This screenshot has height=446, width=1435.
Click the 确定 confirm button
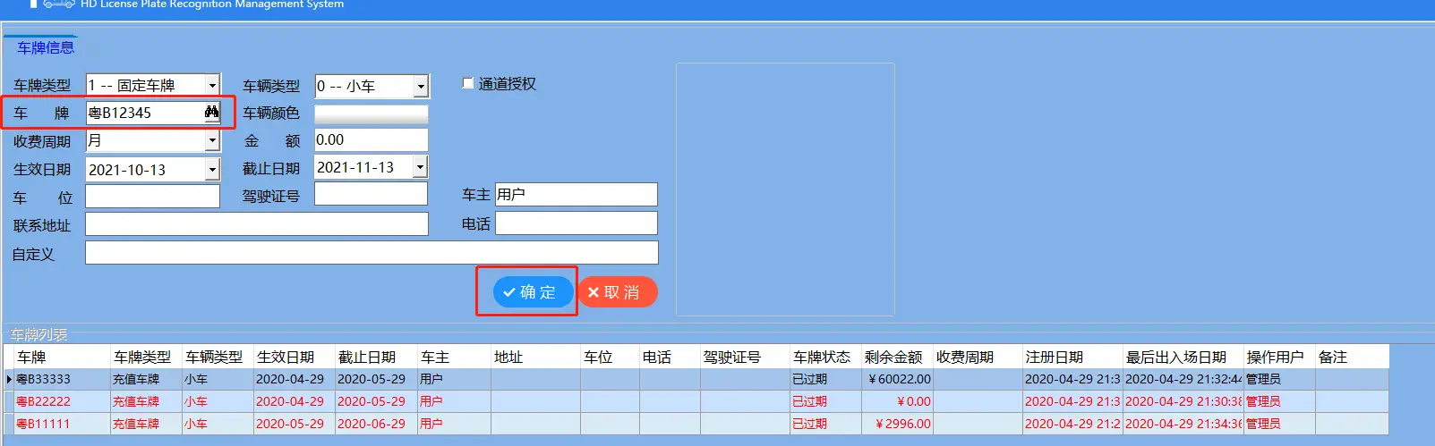[533, 292]
